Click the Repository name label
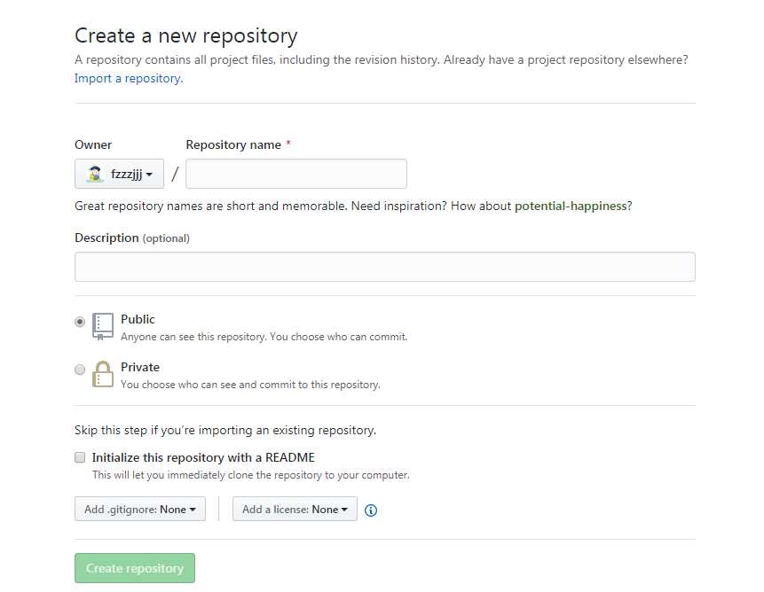764x592 pixels. tap(233, 145)
